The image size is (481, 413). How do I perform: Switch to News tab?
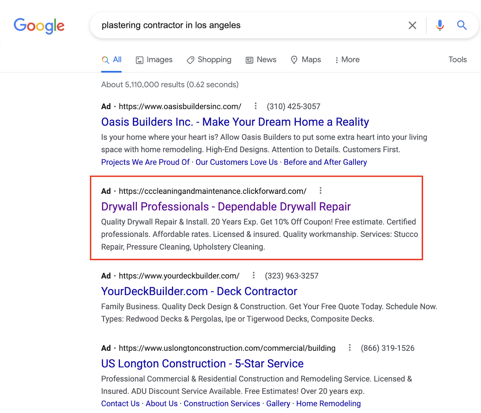pyautogui.click(x=261, y=60)
